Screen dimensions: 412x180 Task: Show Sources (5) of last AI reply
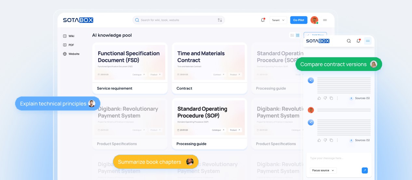(360, 140)
